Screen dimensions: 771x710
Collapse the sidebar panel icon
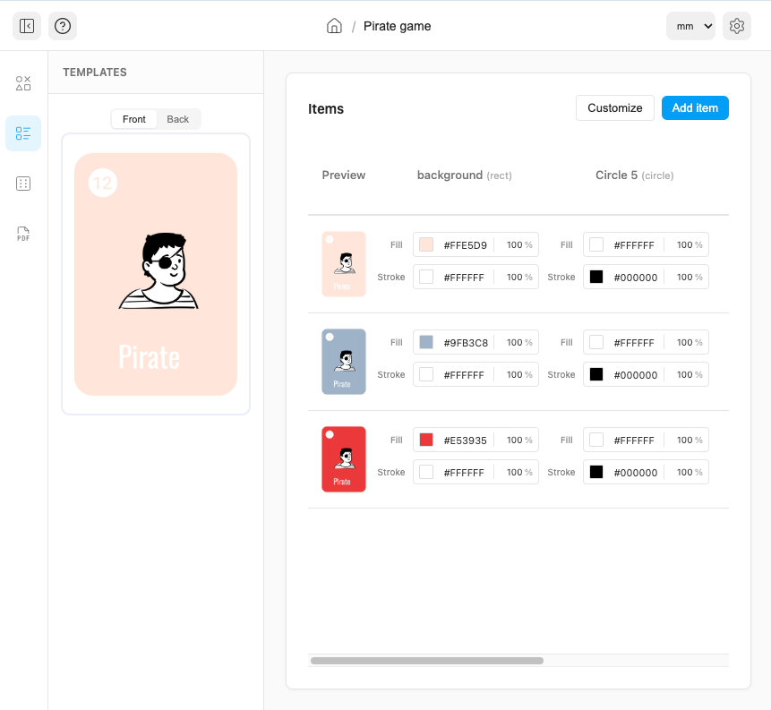(27, 26)
